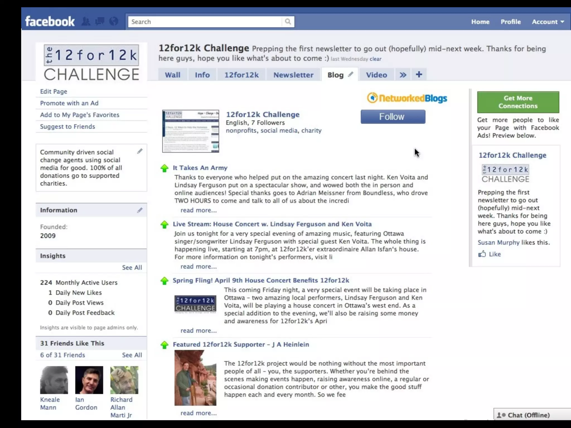Screen dimensions: 571x428
Task: Open the notifications globe icon
Action: tap(113, 21)
